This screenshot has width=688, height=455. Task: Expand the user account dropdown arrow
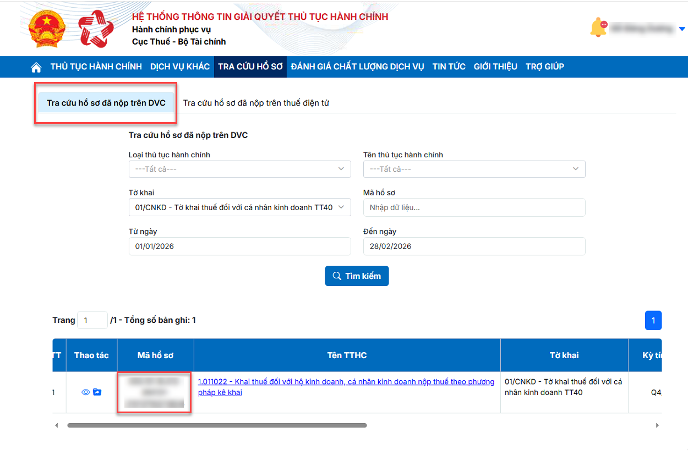pos(682,29)
